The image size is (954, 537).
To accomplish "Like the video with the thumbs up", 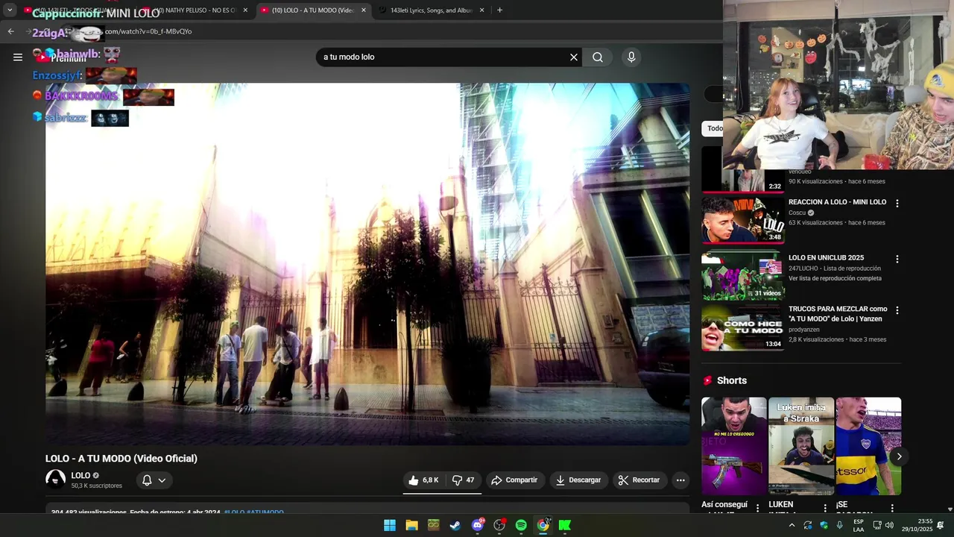I will (423, 480).
